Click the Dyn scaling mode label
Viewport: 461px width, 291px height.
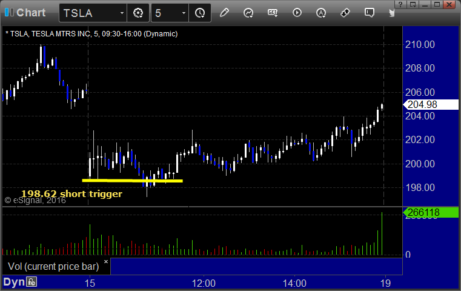(14, 282)
